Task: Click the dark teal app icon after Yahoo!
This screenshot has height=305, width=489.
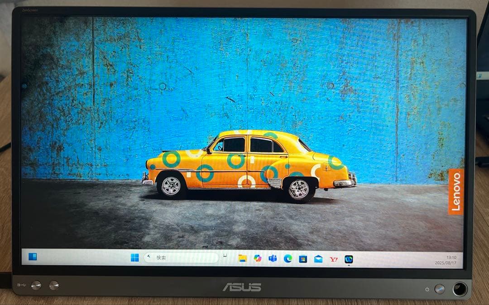Action: click(x=349, y=259)
